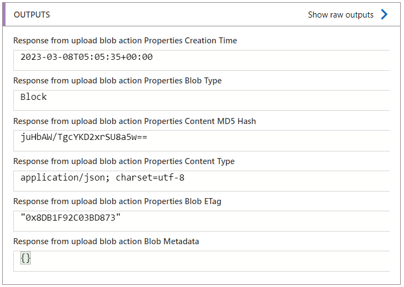Click the 0x8DB1F92C03BD873 ETag text

[70, 218]
